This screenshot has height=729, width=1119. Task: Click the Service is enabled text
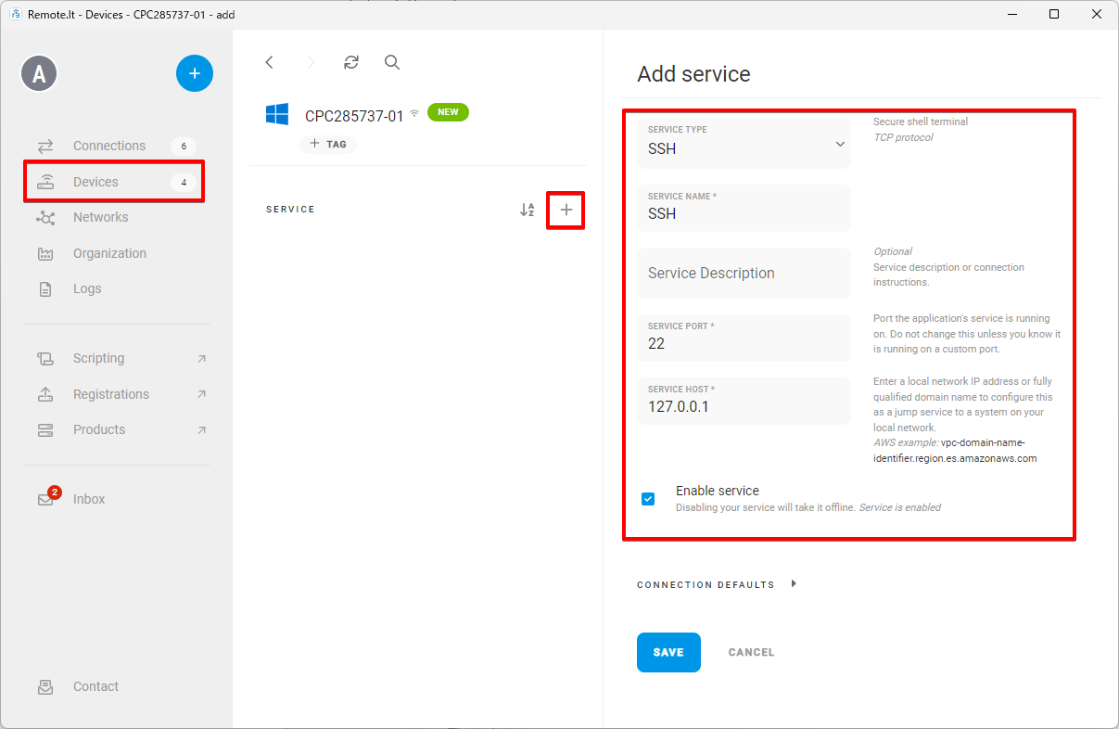[900, 507]
